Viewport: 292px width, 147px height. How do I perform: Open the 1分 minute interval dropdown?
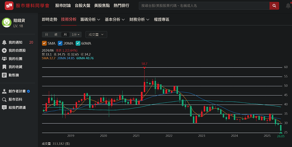coord(75,34)
